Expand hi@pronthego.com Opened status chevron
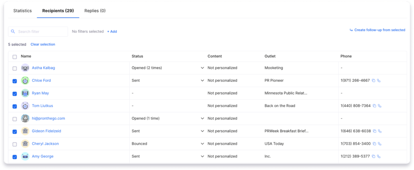414x170 pixels. tap(203, 119)
